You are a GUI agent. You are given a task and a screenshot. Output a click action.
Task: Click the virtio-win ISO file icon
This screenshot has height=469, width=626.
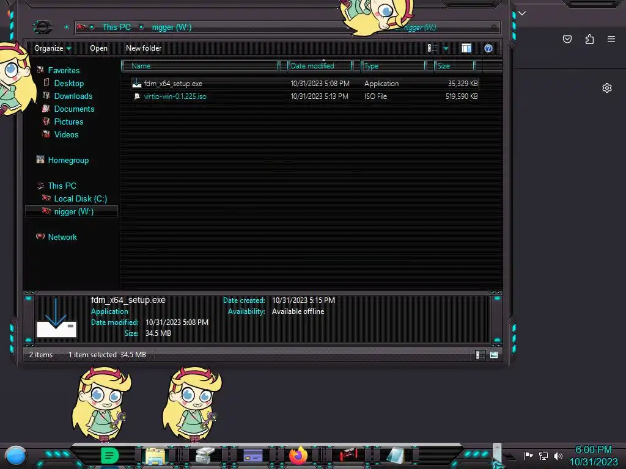137,96
